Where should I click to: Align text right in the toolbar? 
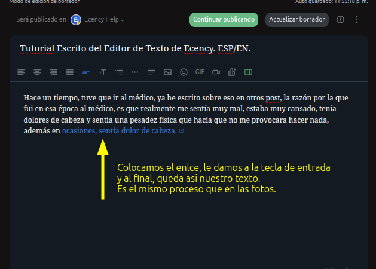pos(53,72)
